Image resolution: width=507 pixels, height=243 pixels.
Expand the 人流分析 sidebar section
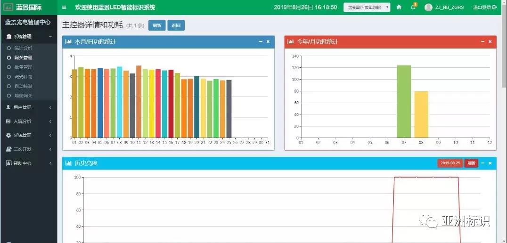point(28,121)
